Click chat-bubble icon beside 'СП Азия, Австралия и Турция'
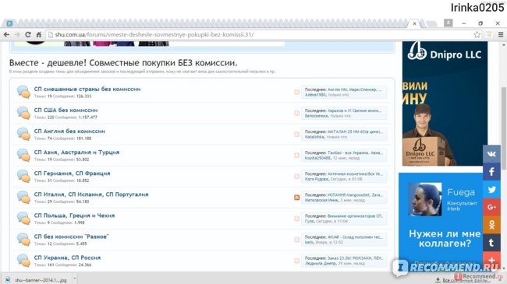This screenshot has width=507, height=284. coord(23,155)
